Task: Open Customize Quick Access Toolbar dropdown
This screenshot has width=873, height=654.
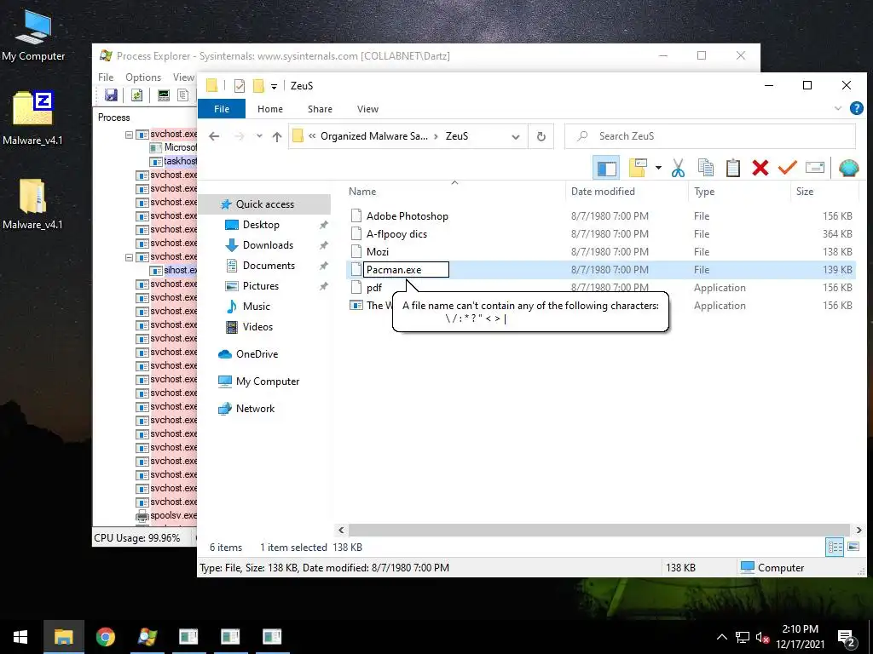Action: (274, 86)
